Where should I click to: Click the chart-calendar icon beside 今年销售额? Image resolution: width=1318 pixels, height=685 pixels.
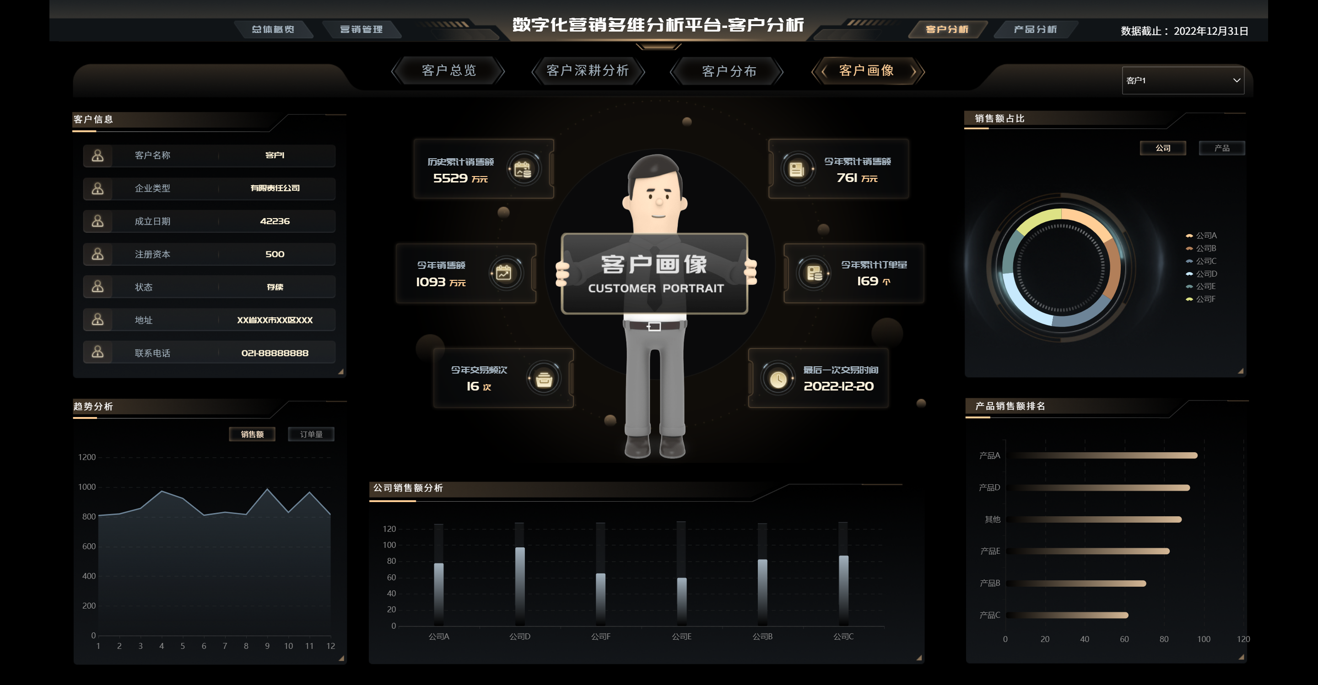coord(504,273)
